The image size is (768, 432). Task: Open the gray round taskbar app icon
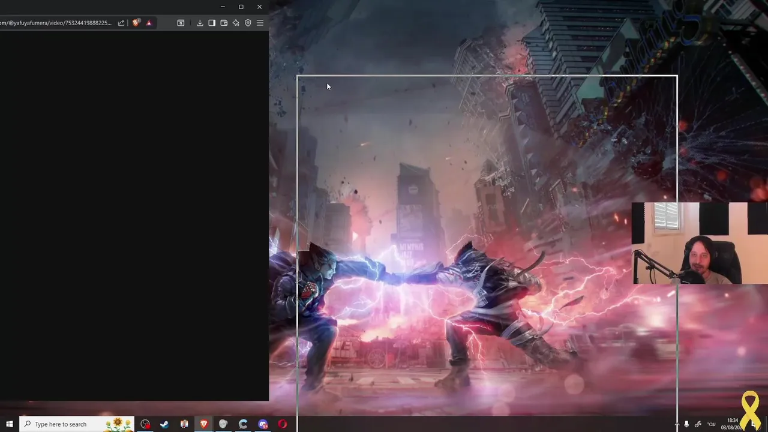tap(223, 424)
